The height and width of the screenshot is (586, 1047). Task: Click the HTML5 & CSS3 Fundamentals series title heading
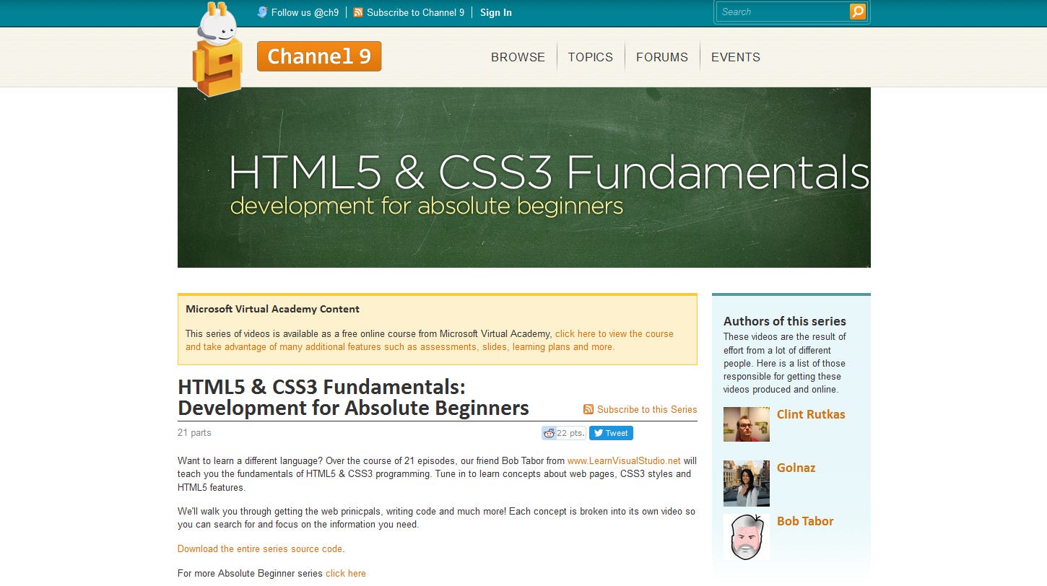coord(353,397)
